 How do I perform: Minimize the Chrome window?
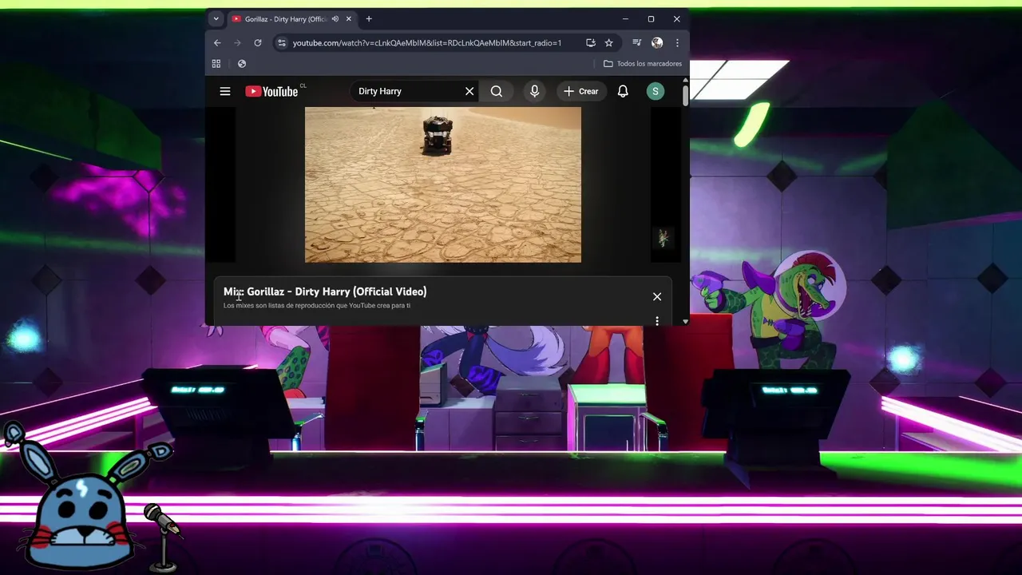point(625,18)
